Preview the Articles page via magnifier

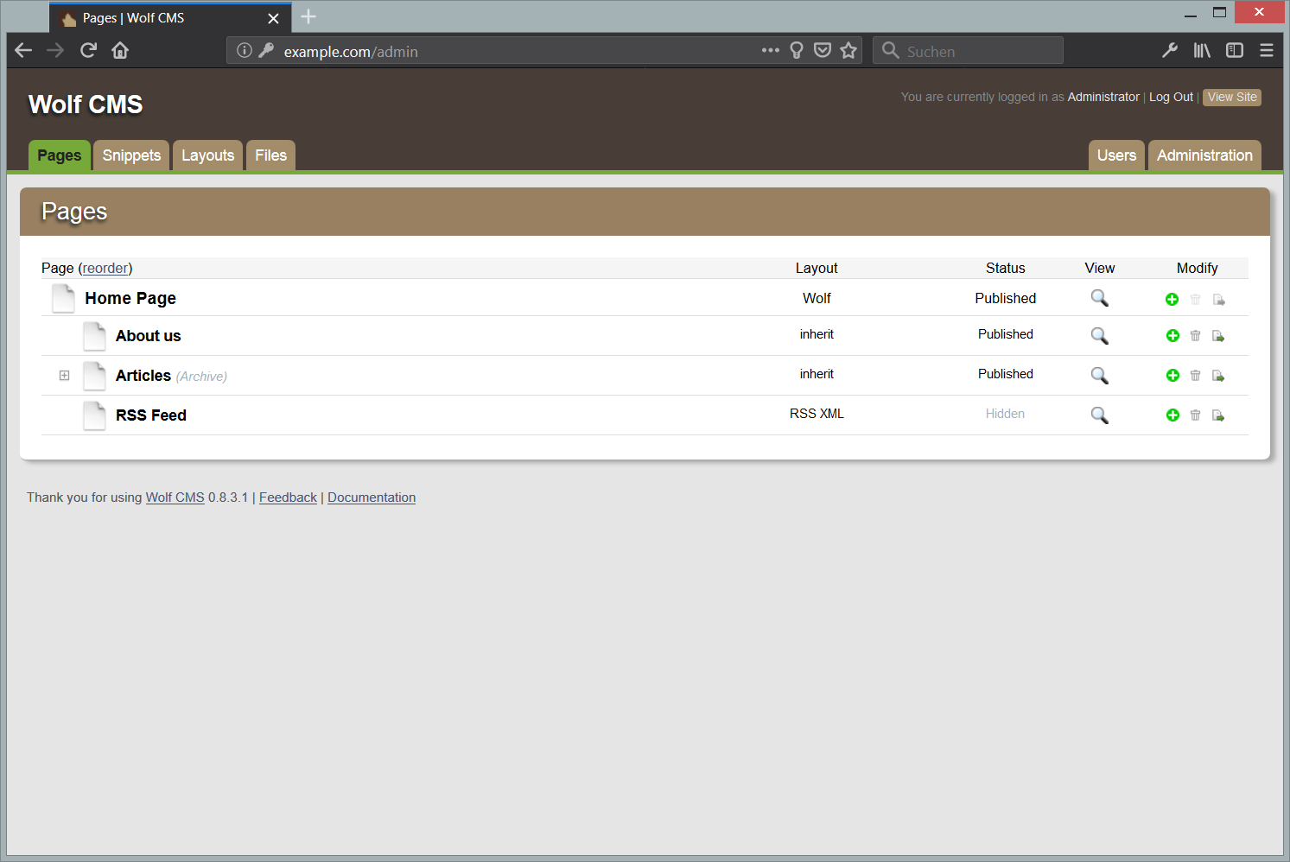[x=1099, y=376]
